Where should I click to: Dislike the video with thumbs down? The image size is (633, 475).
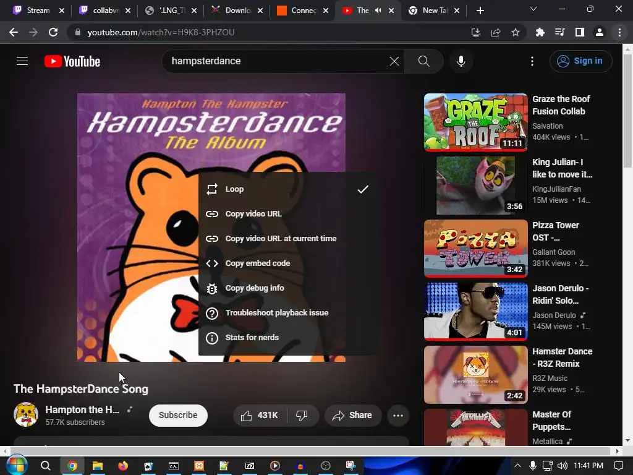(302, 415)
